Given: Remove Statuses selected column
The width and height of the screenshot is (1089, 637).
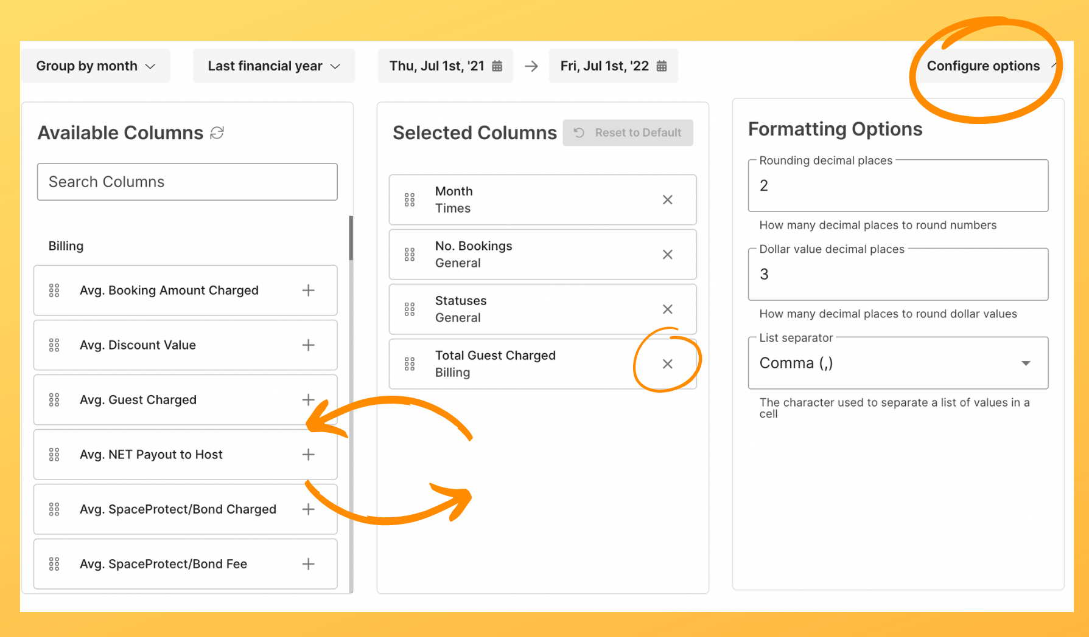Looking at the screenshot, I should (x=668, y=309).
